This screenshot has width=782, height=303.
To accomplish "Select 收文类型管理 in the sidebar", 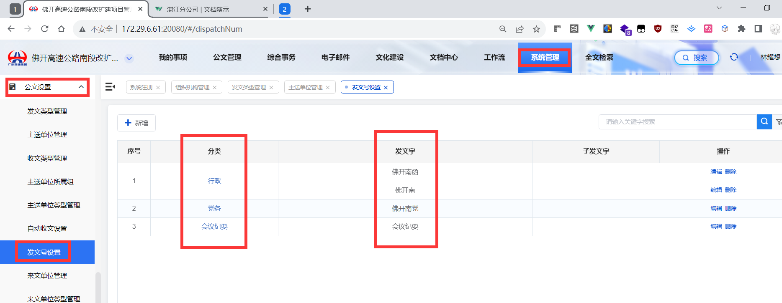I will tap(47, 158).
